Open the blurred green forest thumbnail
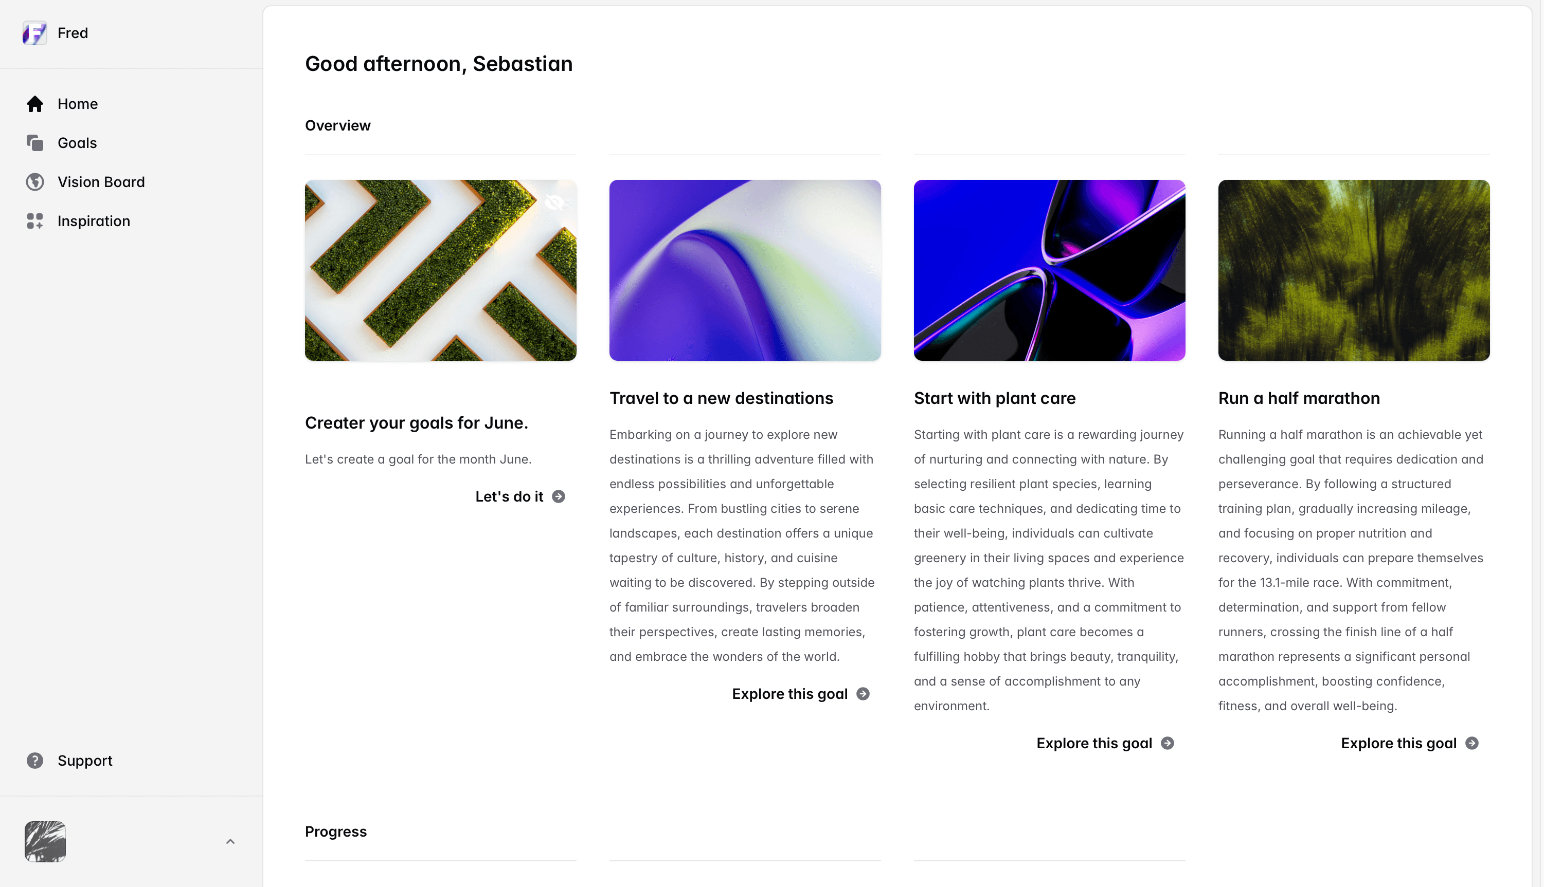The image size is (1544, 887). click(1354, 270)
